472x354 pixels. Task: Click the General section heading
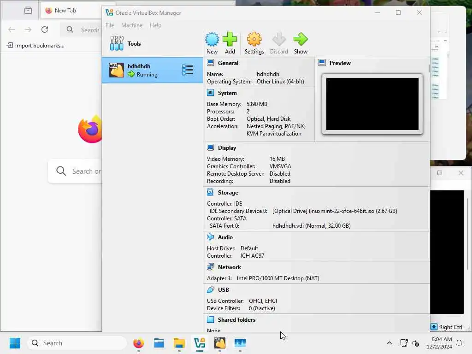click(x=228, y=63)
